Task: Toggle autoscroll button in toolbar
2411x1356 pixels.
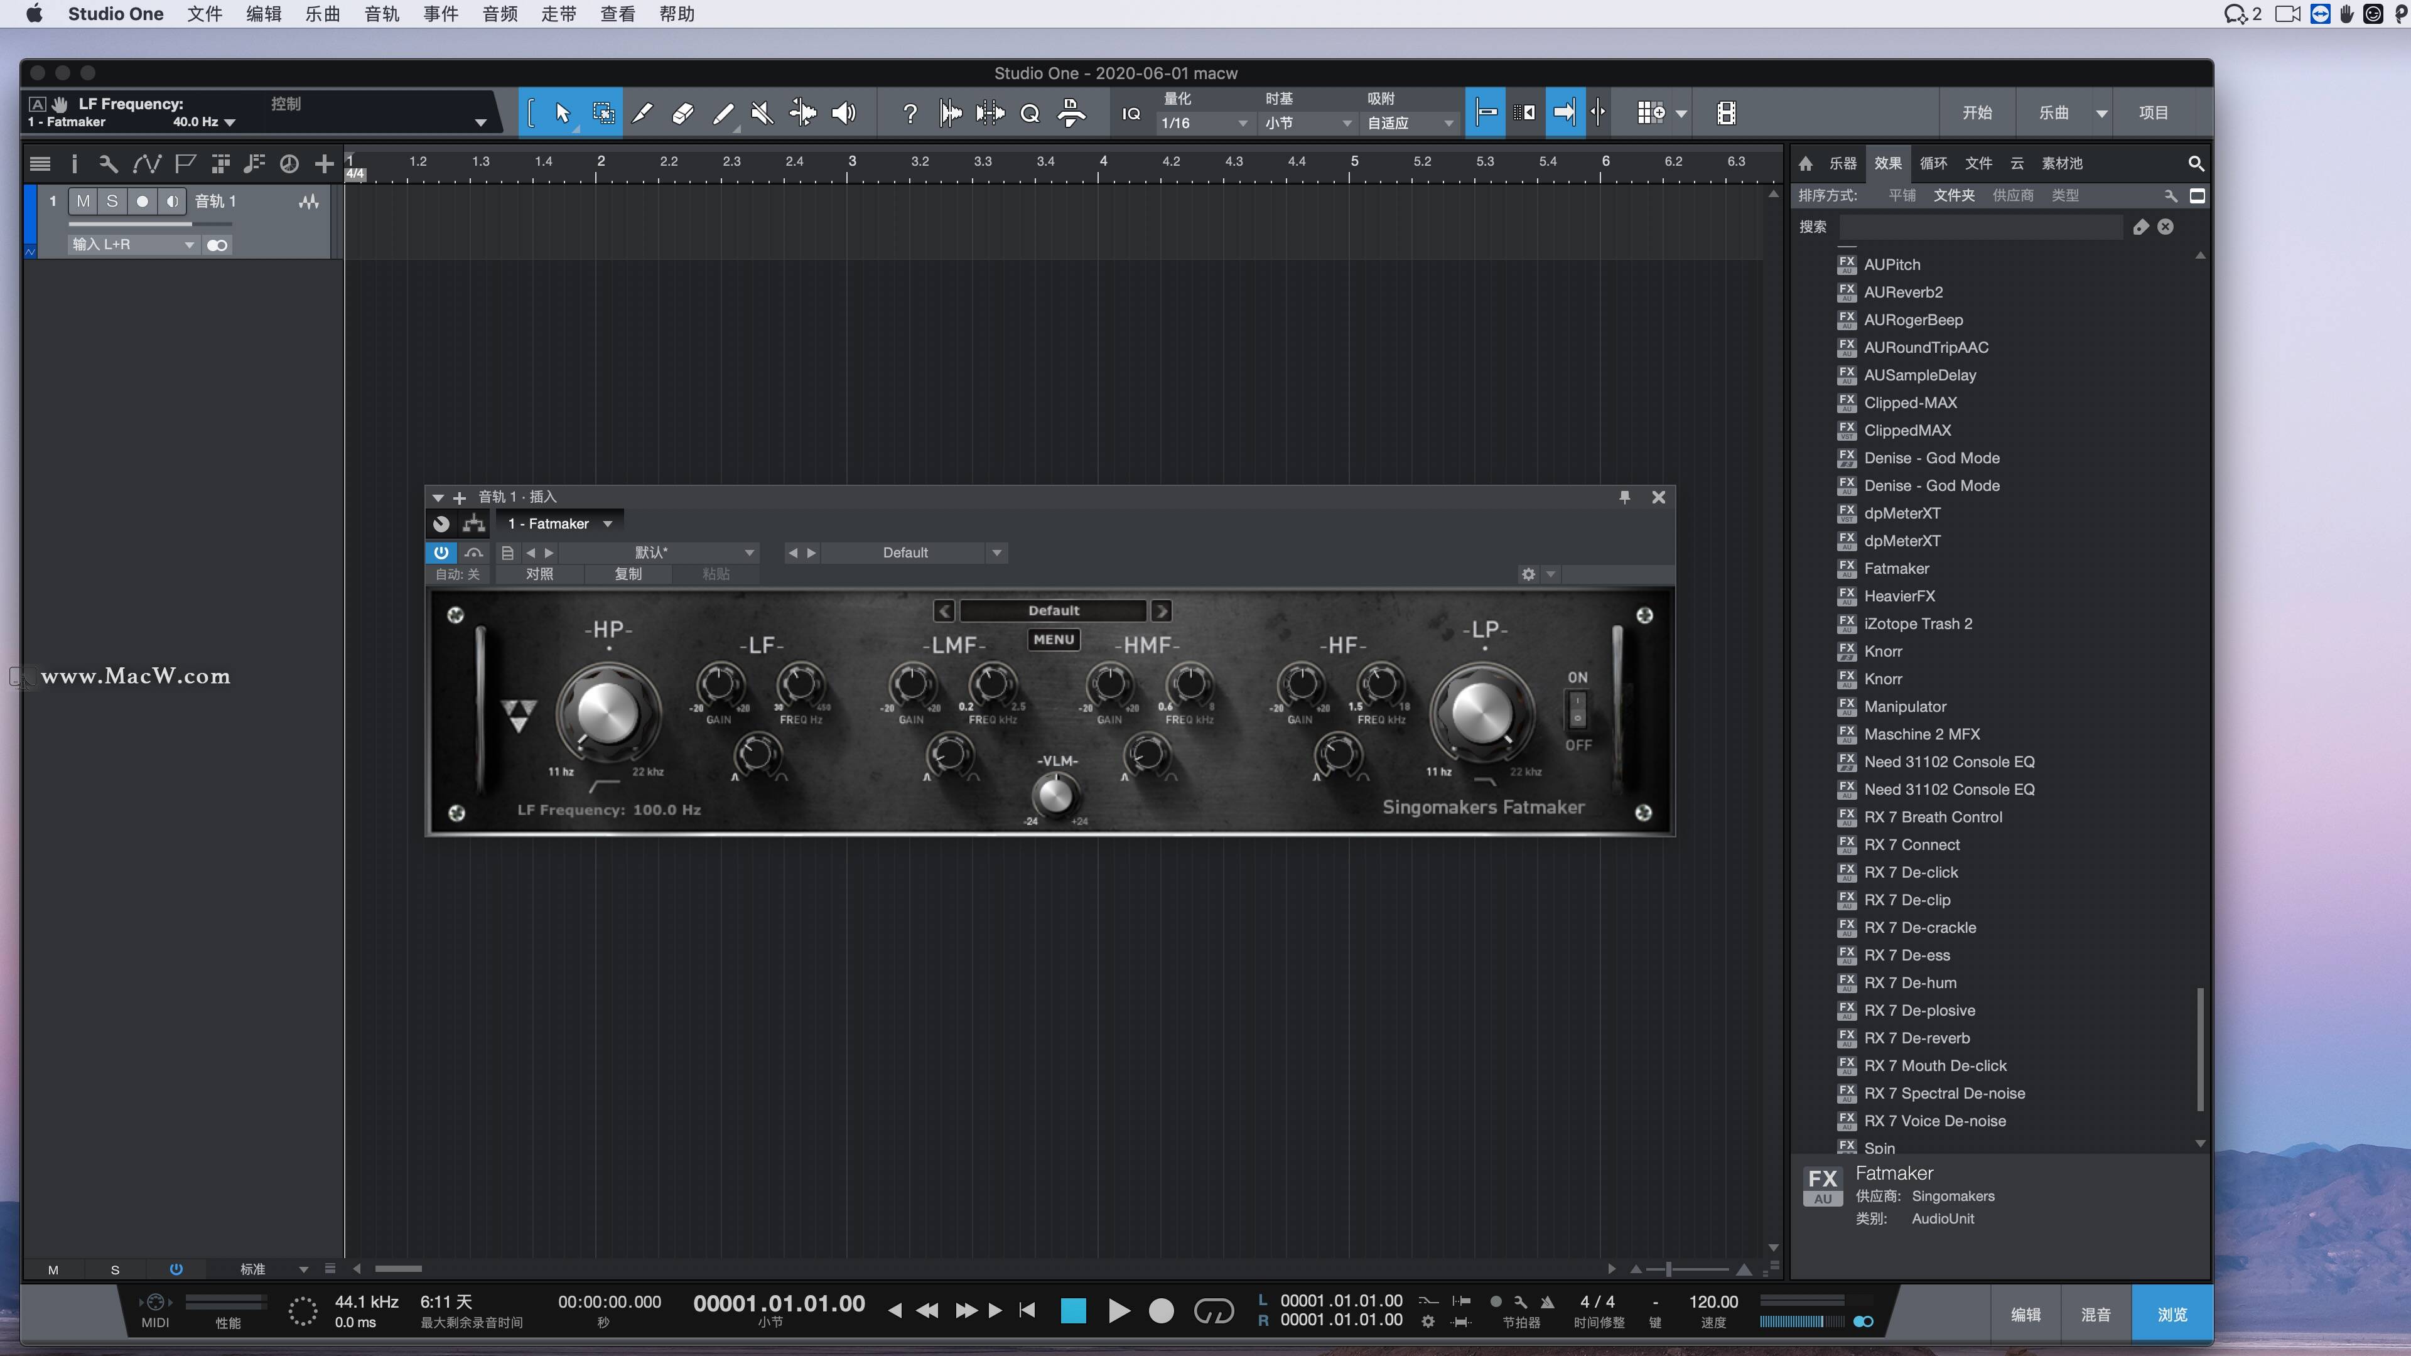Action: click(x=1565, y=113)
